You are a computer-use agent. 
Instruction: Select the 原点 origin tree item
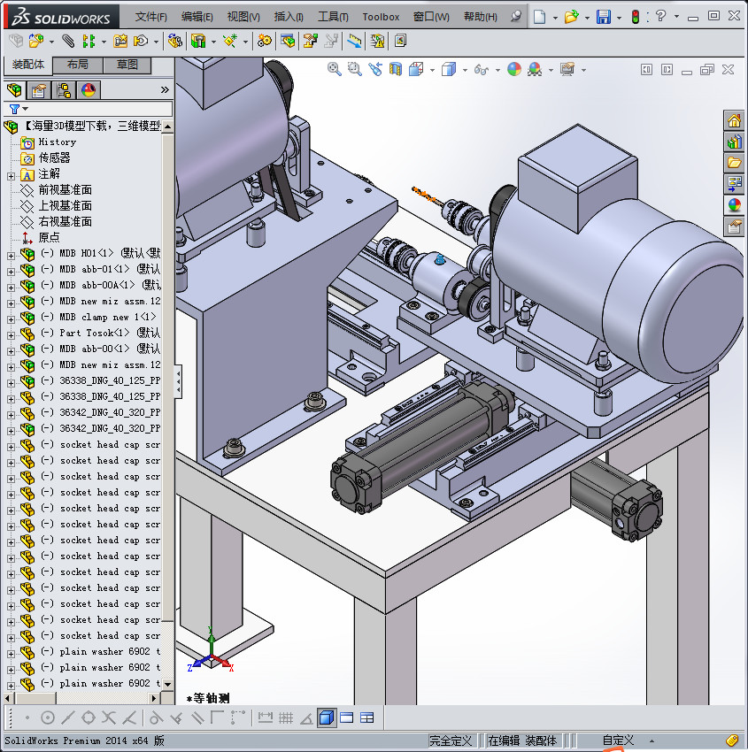click(49, 237)
